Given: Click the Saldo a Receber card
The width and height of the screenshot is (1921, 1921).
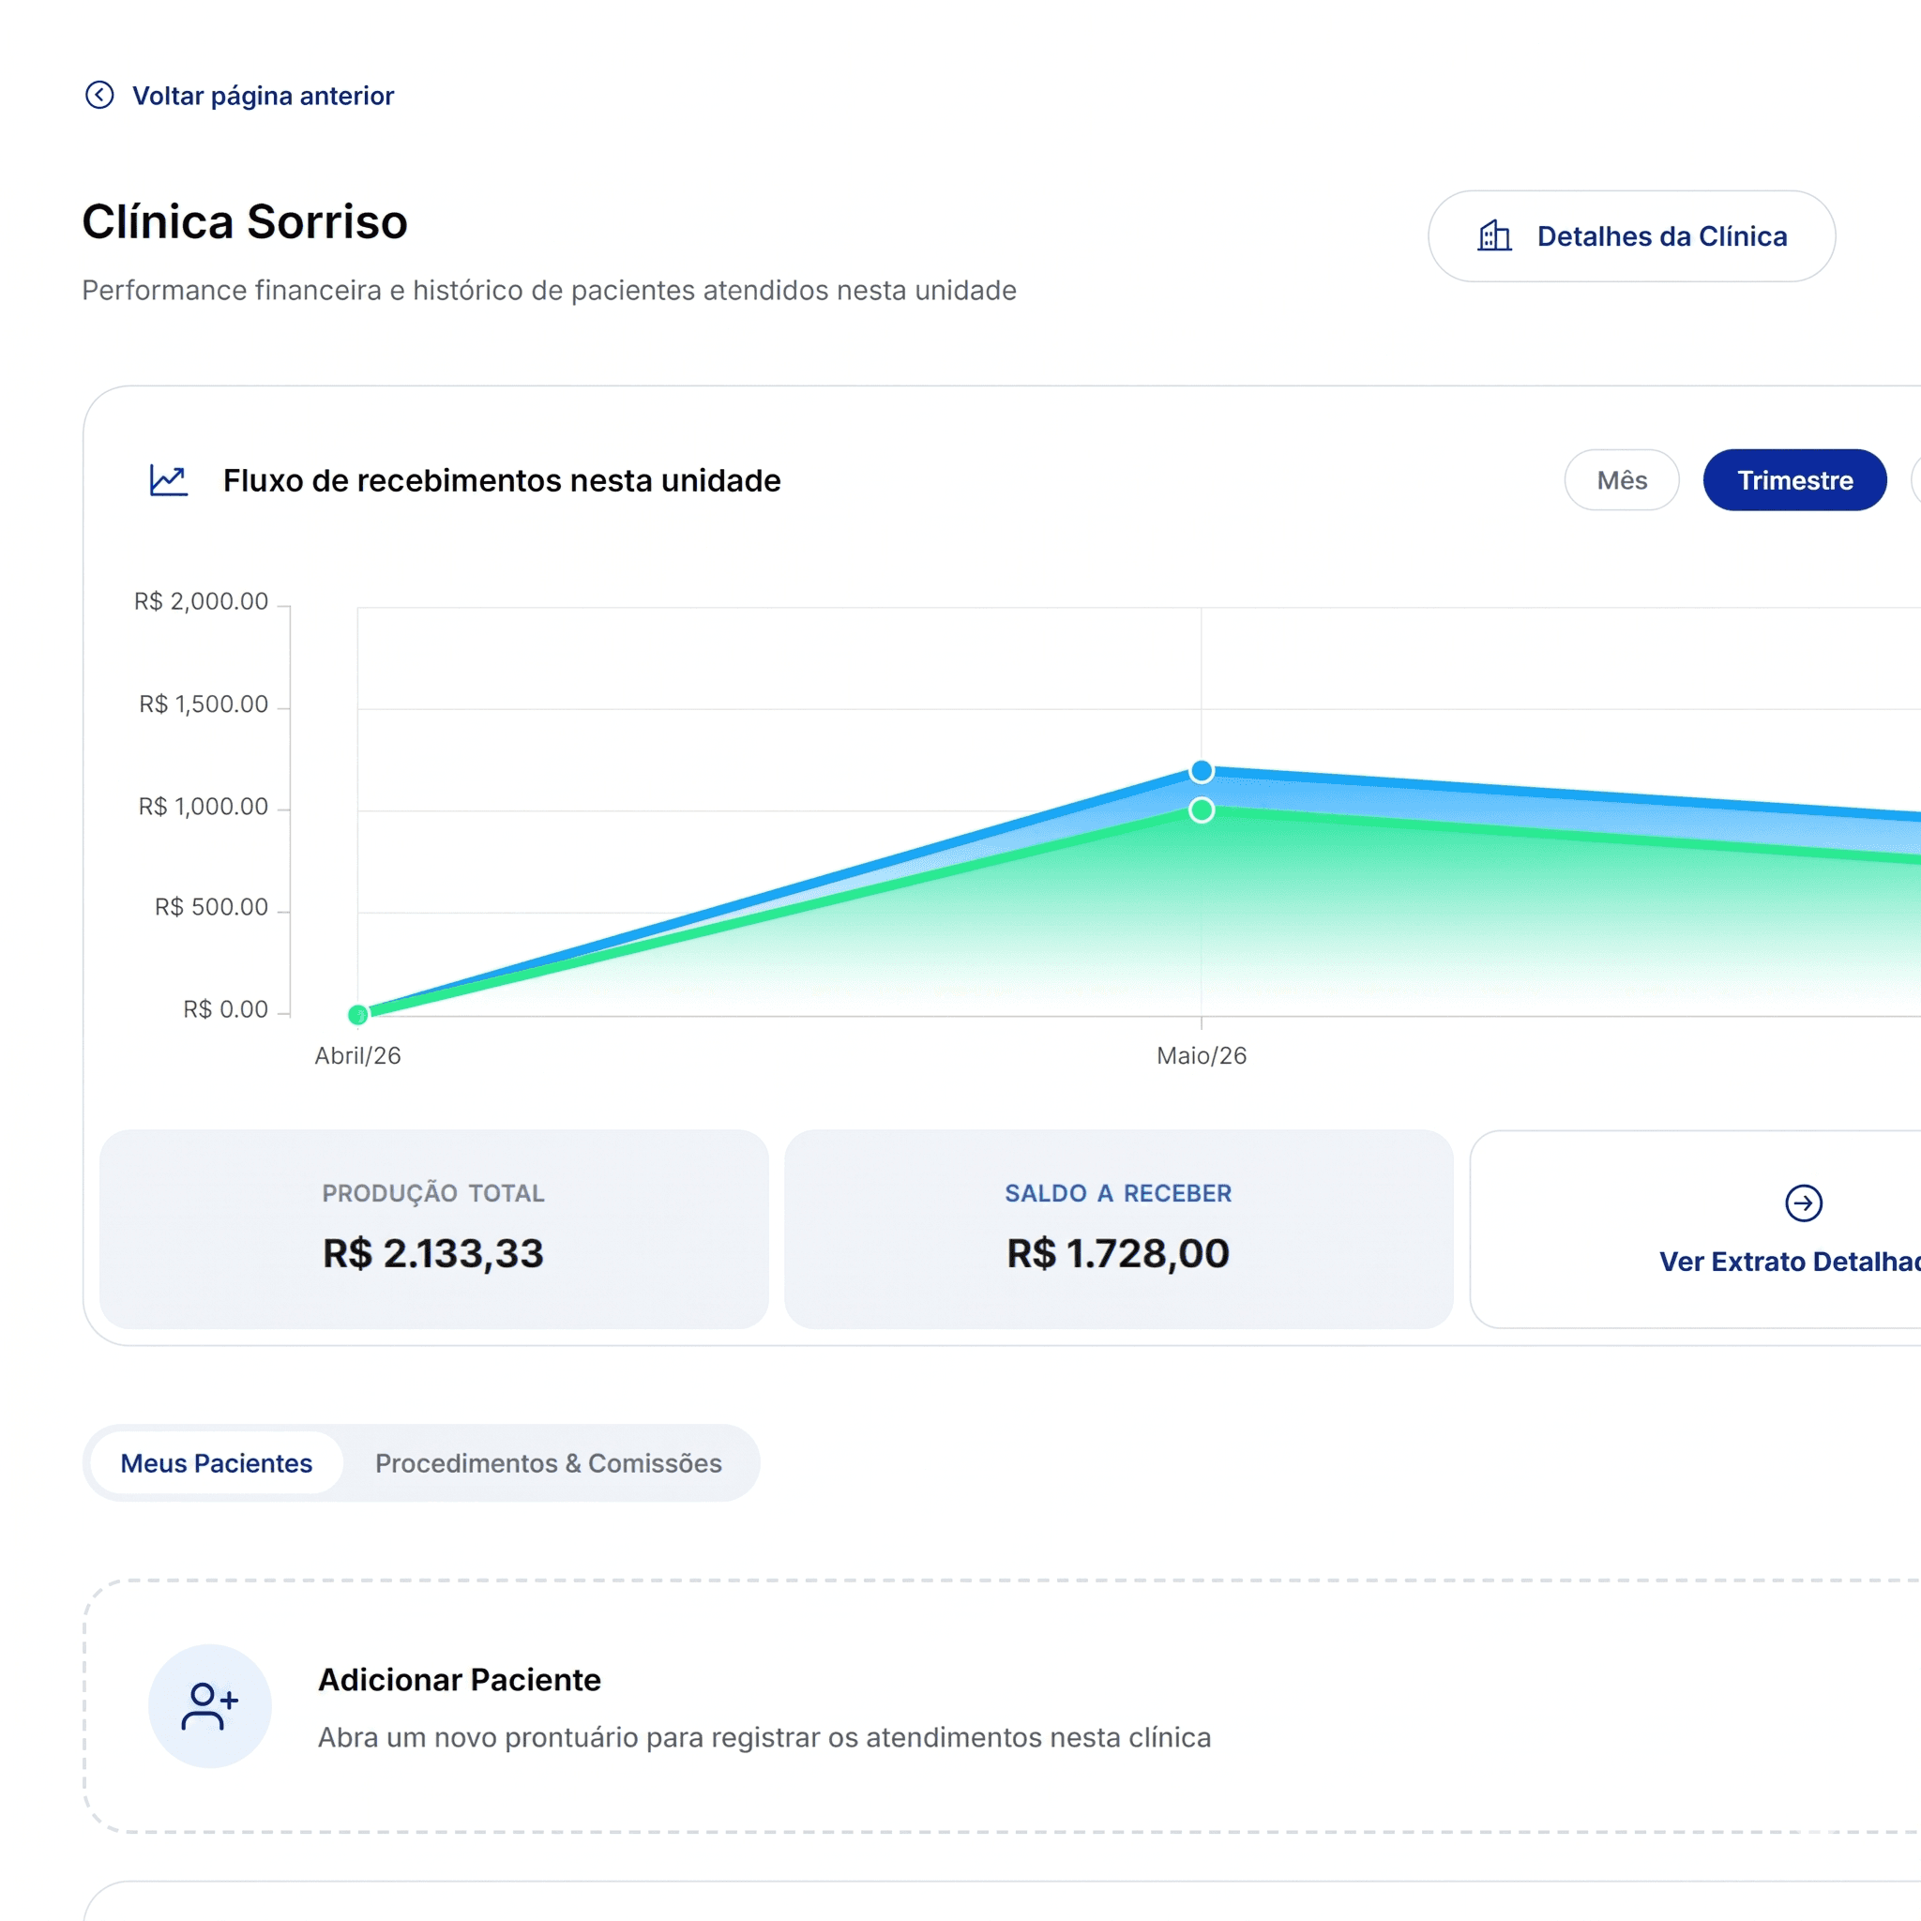Looking at the screenshot, I should coord(1119,1229).
